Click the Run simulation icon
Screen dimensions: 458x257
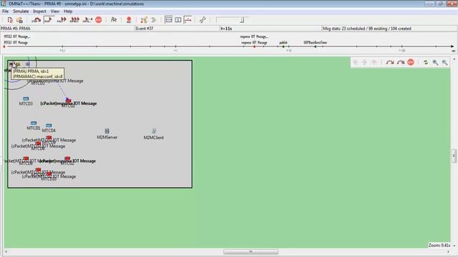pos(49,20)
